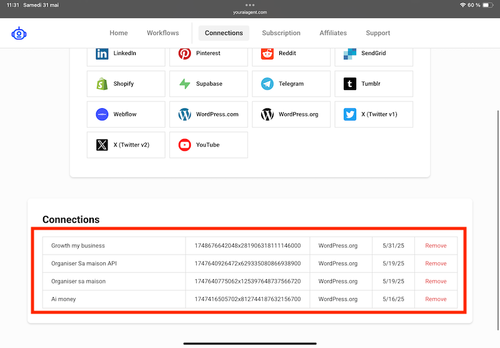Remove the Organiser Sa maison API connection
Screen dimensions: 500x348
436,264
